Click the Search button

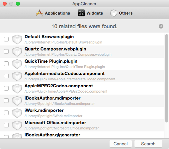click(148, 144)
